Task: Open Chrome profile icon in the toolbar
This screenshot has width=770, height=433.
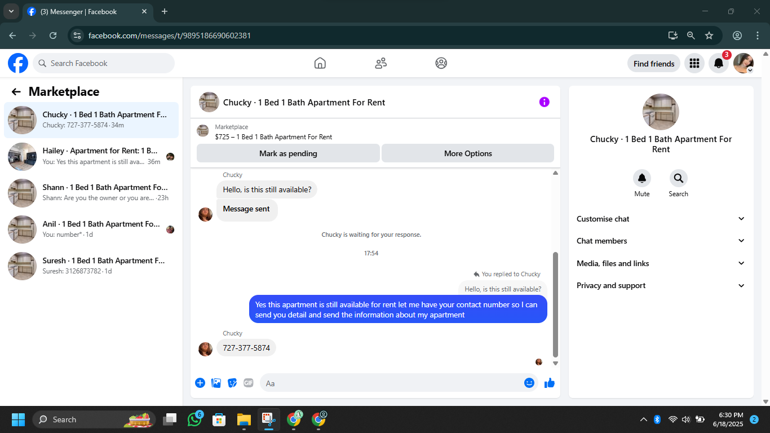Action: coord(737,36)
